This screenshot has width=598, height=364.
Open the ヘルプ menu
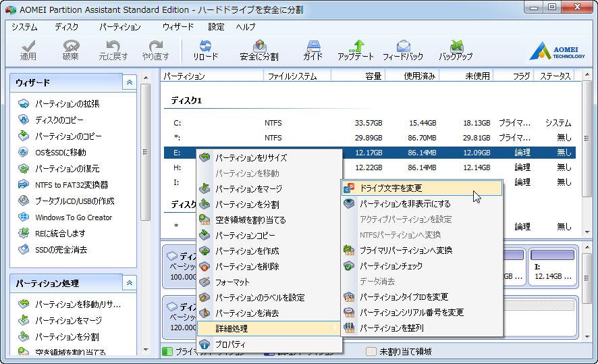pos(246,27)
